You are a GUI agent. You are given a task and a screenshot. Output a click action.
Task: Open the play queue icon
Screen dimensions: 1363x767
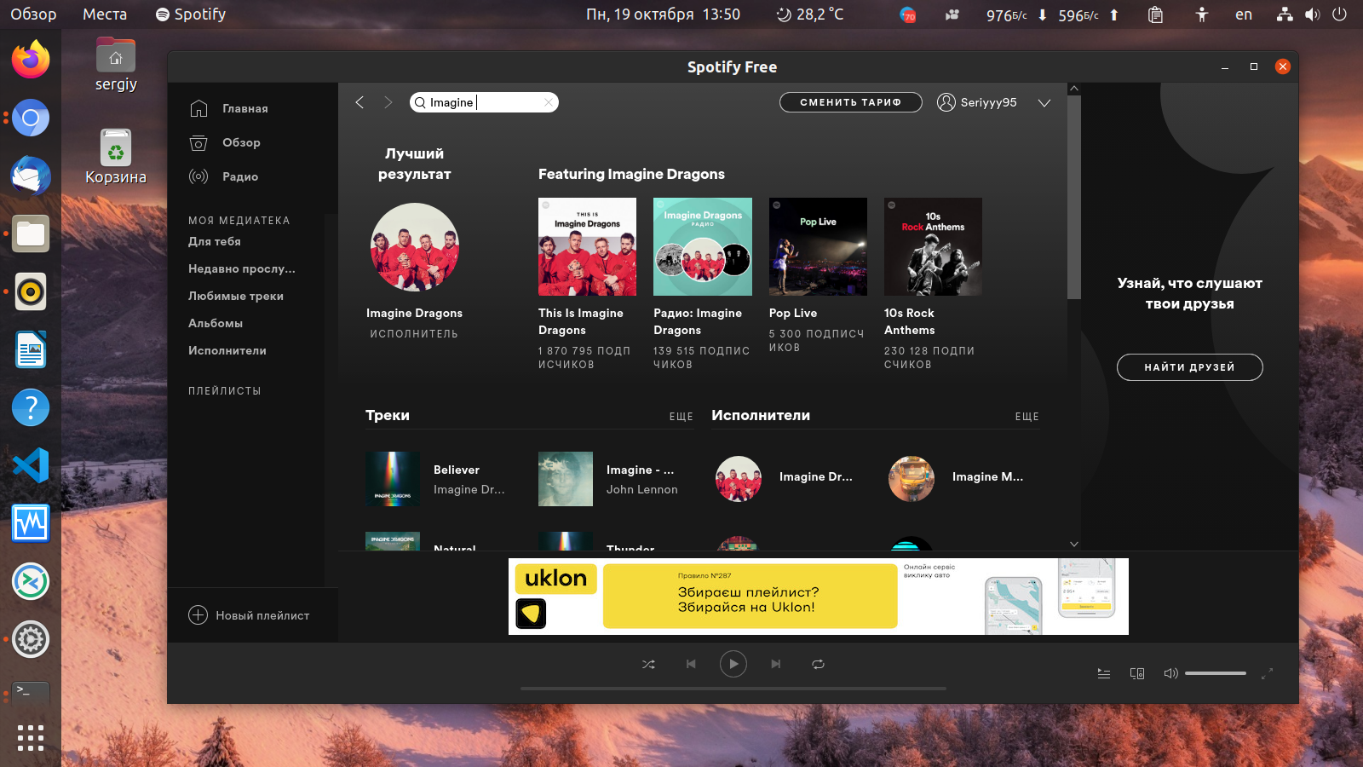coord(1104,673)
